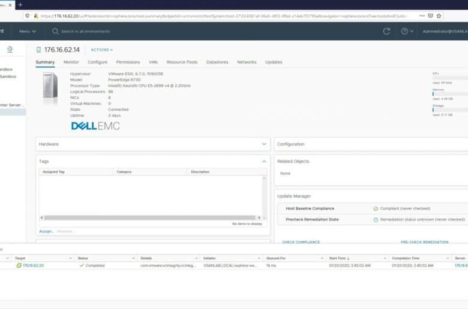The height and width of the screenshot is (309, 468).
Task: Click the Configuration panel header
Action: click(x=371, y=144)
